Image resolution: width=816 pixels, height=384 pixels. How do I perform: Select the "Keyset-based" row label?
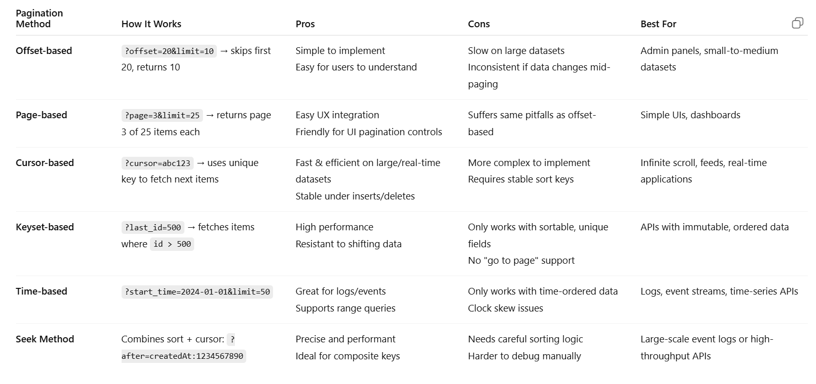[x=45, y=227]
